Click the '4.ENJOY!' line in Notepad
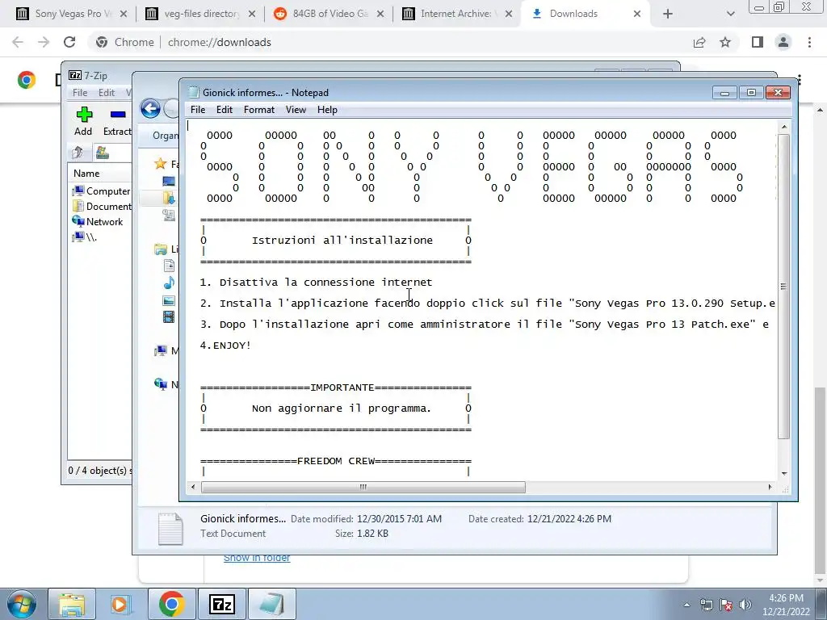Screen dimensions: 827x620 coord(225,346)
